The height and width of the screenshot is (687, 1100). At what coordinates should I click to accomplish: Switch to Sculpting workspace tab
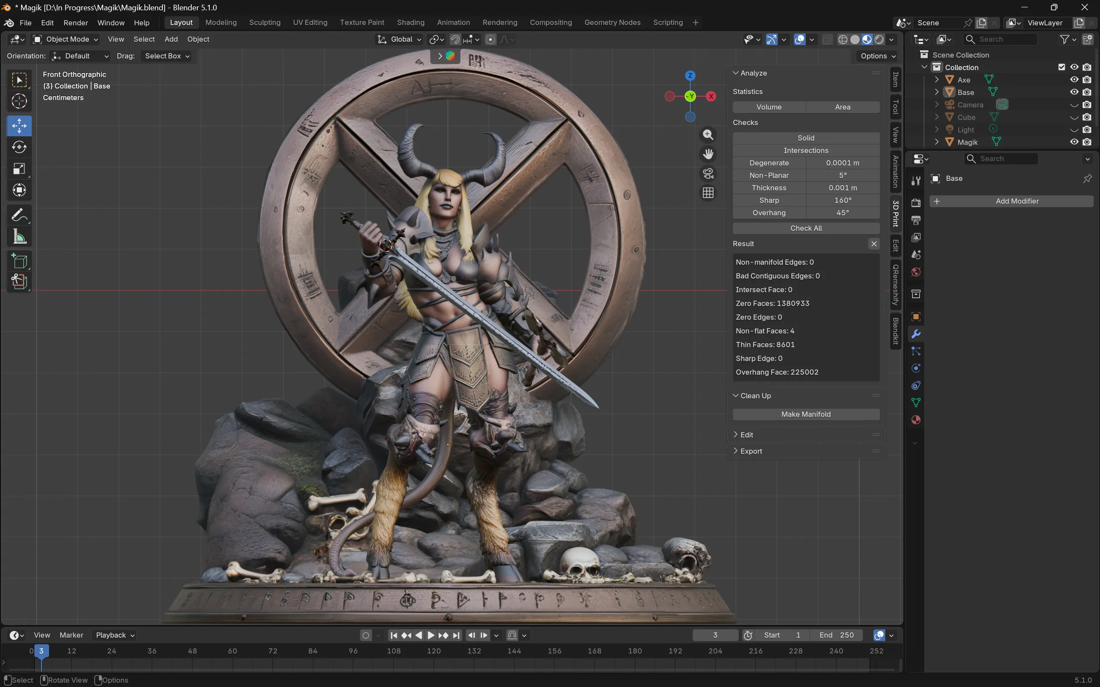click(x=264, y=23)
